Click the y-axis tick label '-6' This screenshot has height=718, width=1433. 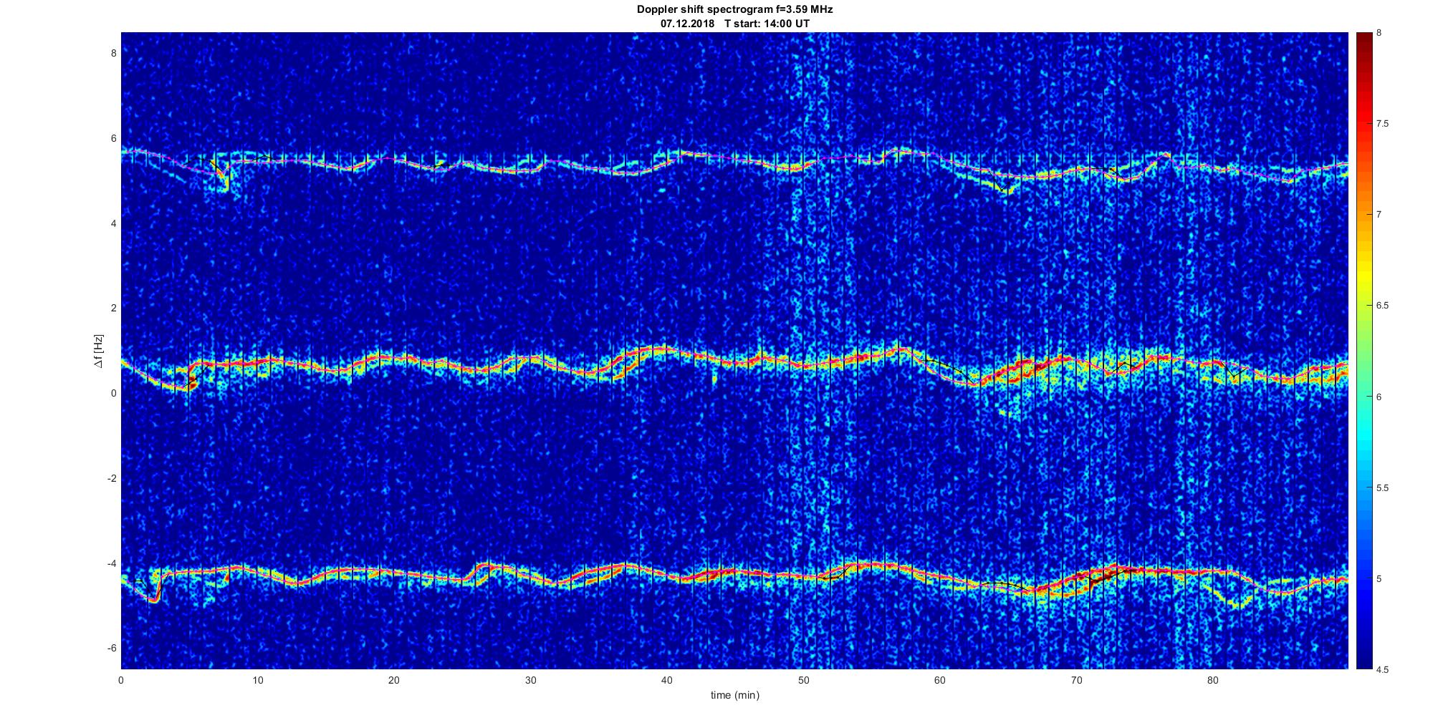point(112,648)
